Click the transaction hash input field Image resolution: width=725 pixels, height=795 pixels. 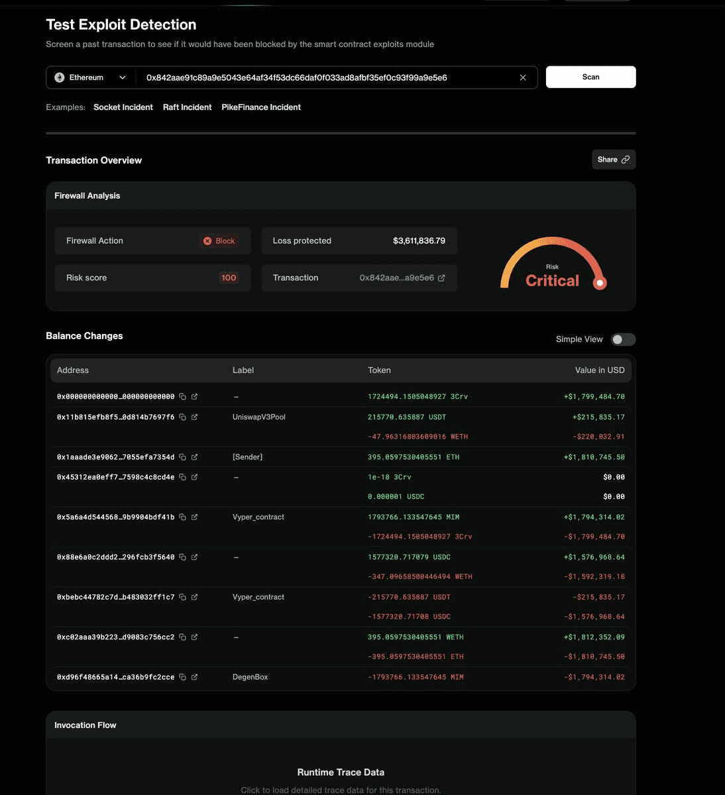point(325,78)
